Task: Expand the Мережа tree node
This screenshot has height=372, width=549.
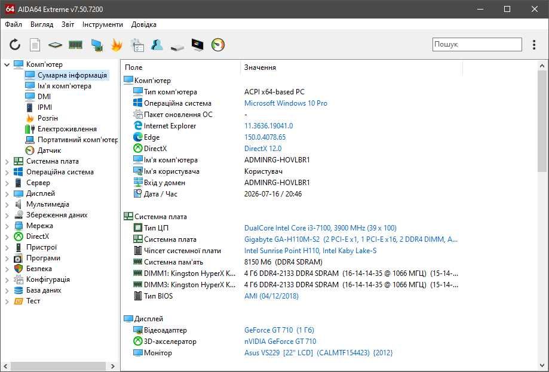Action: click(7, 226)
